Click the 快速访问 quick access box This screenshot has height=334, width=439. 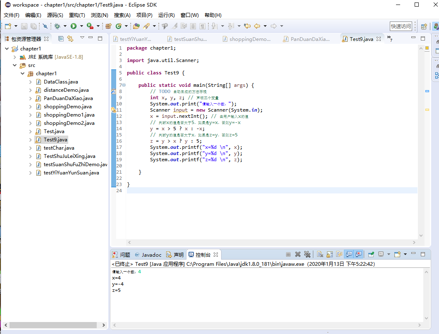click(401, 26)
